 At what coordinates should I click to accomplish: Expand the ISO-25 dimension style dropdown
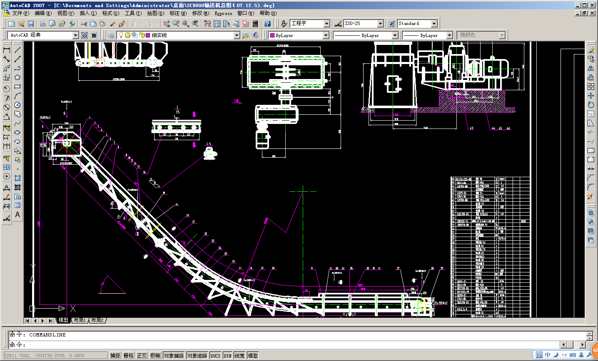point(380,24)
